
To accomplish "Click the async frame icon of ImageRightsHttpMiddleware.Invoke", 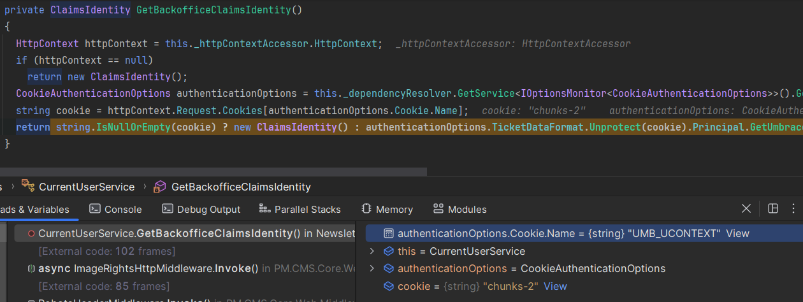I will point(31,269).
